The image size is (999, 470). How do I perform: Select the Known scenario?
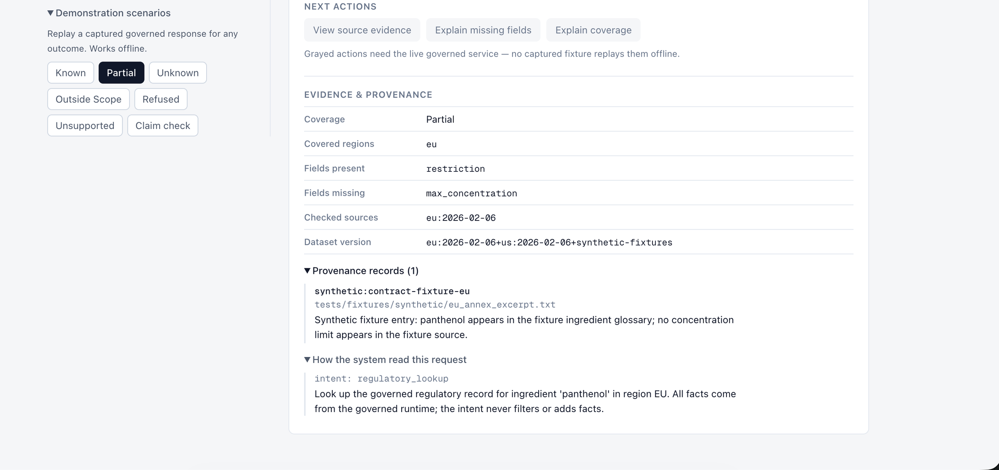click(x=71, y=73)
